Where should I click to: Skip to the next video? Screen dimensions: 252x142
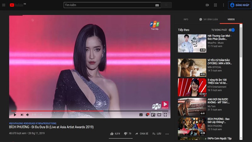tap(22, 115)
